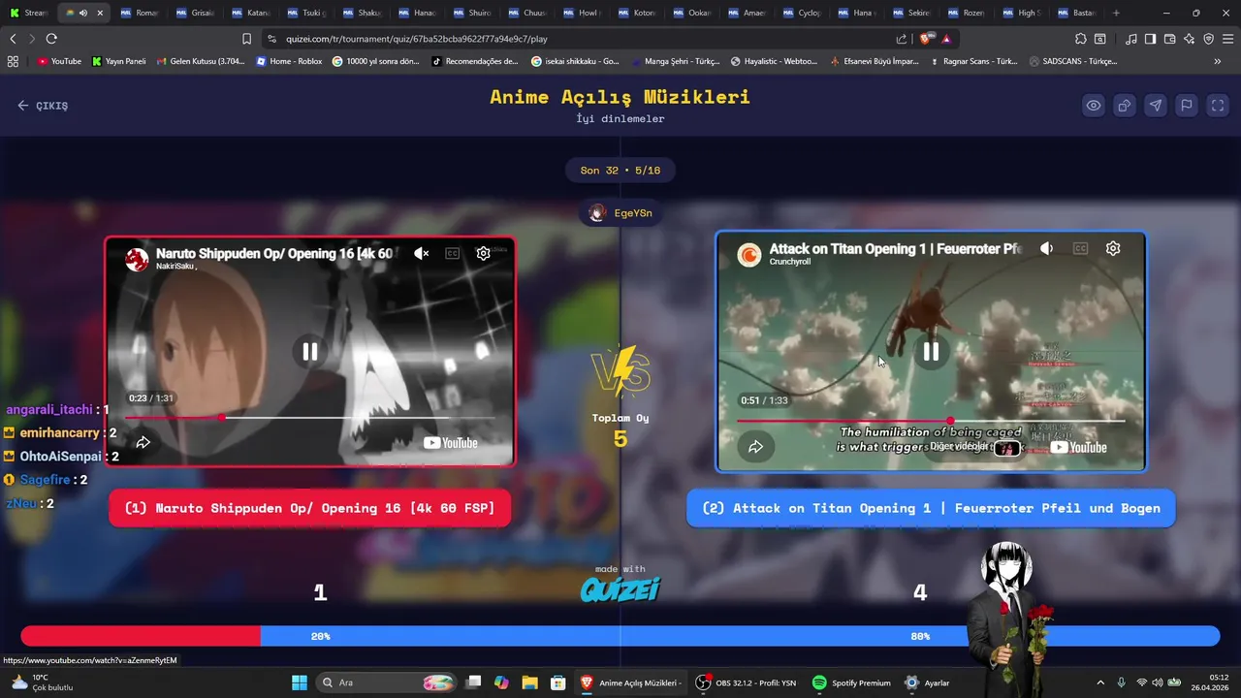The image size is (1241, 698).
Task: Toggle captions on Attack on Titan video
Action: tap(1080, 249)
